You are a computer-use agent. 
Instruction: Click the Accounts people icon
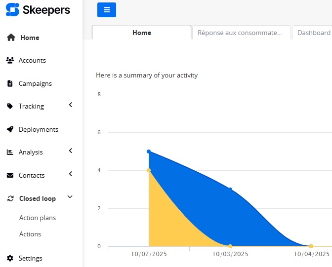tap(10, 60)
